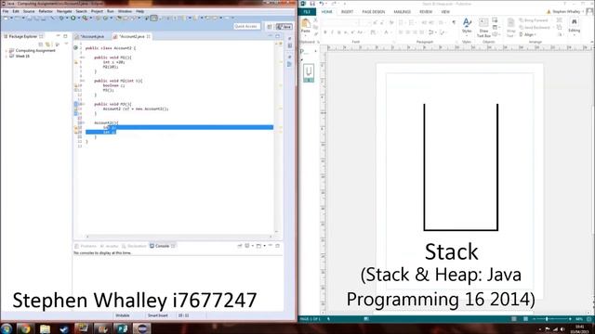Image resolution: width=595 pixels, height=334 pixels.
Task: Click the Quick Access field in Eclipse
Action: point(246,26)
